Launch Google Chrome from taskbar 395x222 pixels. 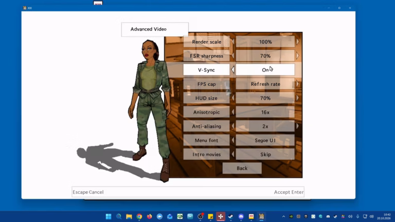[x=139, y=216]
